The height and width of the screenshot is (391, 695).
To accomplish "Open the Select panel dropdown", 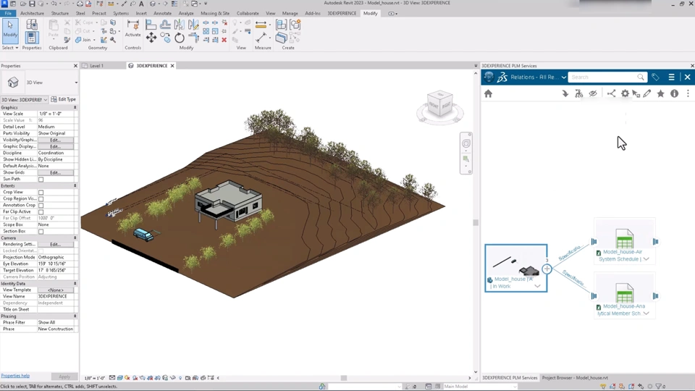I will pyautogui.click(x=10, y=48).
